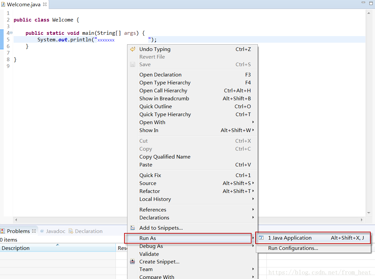Open Quick Outline from menu

tap(193, 106)
